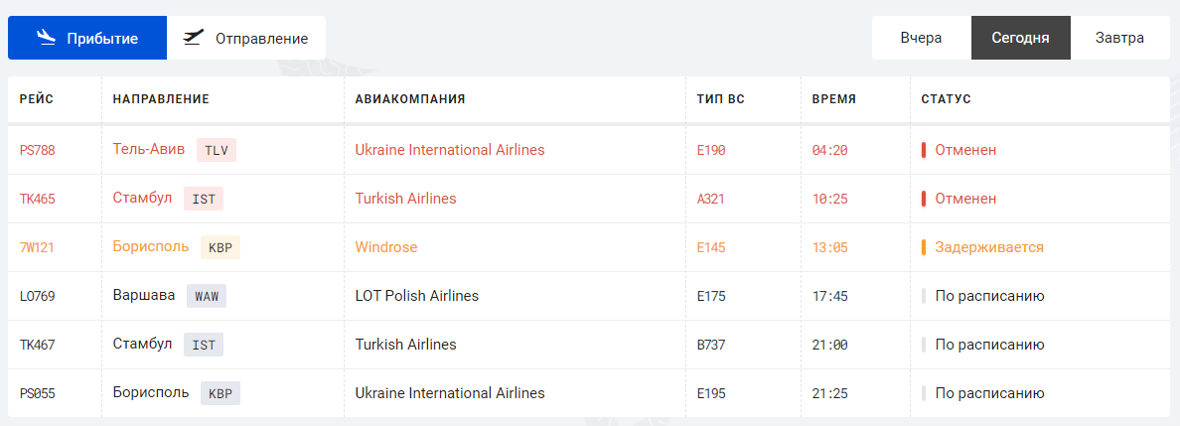The height and width of the screenshot is (426, 1180).
Task: Show flights for Завтра
Action: (x=1119, y=39)
